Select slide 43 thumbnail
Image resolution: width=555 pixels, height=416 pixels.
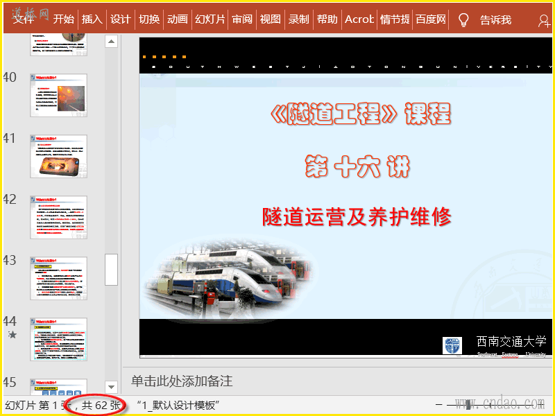(x=59, y=279)
